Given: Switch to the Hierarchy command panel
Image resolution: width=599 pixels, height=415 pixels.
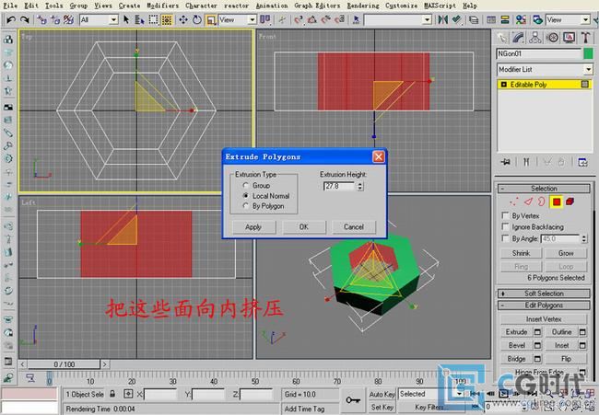Looking at the screenshot, I should click(535, 38).
